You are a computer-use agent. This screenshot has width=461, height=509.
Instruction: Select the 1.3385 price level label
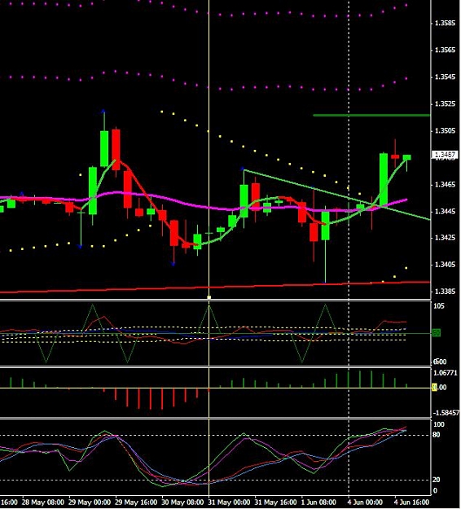click(x=445, y=292)
